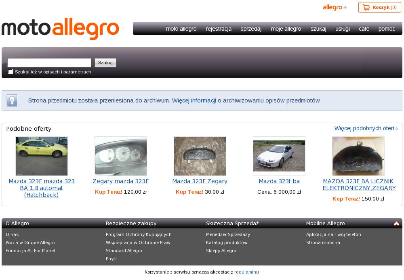Open the pomoc menu item
404x280 pixels.
(387, 29)
